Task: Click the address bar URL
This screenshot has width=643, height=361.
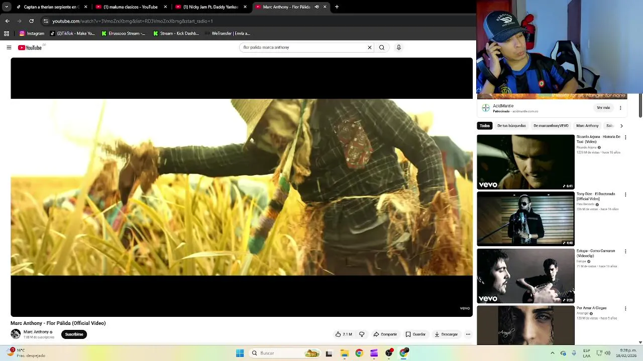Action: [x=133, y=21]
